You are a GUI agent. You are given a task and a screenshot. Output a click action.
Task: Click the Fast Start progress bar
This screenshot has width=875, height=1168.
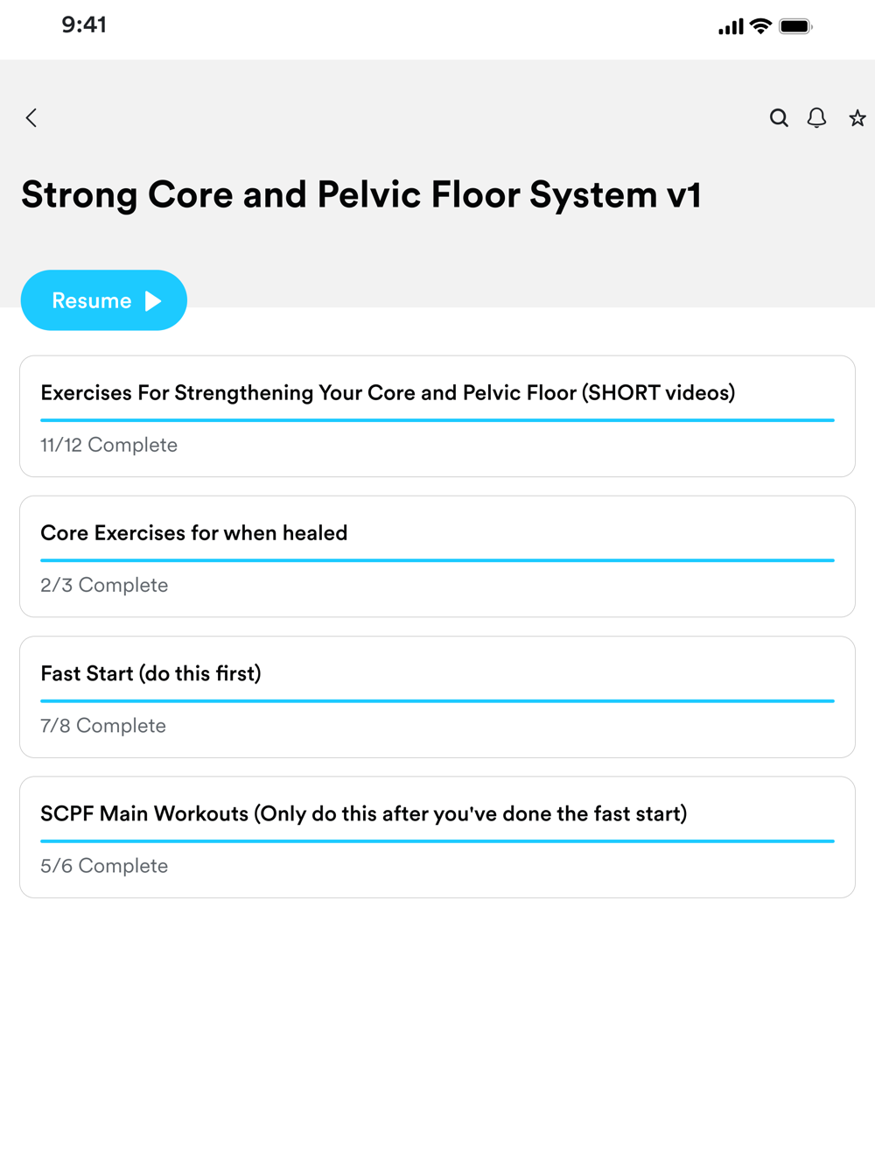[437, 701]
